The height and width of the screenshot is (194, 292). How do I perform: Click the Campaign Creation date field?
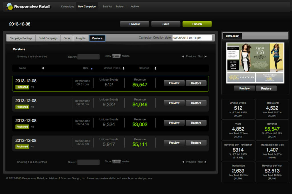click(x=192, y=38)
